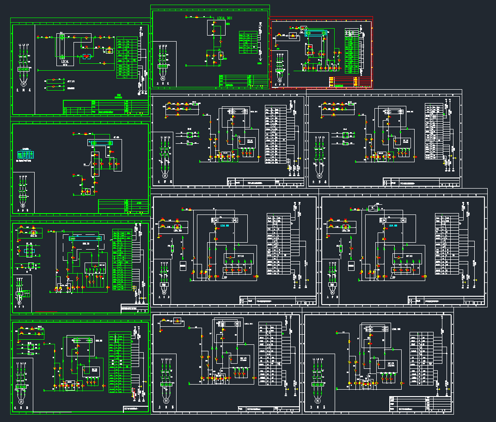Select the L1 L2 L3 labels in the top-left sheet
This screenshot has height=422, width=496.
tap(24, 45)
